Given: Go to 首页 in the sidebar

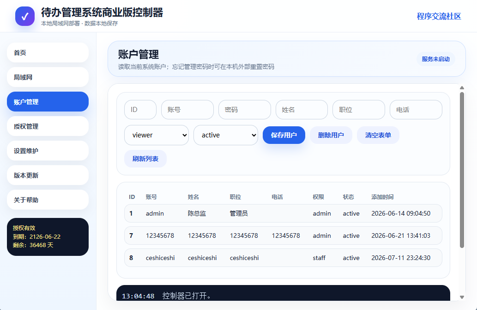Looking at the screenshot, I should point(48,52).
